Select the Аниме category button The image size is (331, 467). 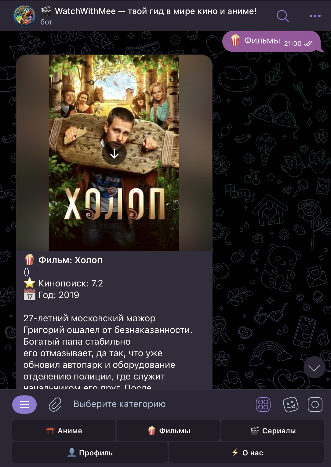coord(64,430)
